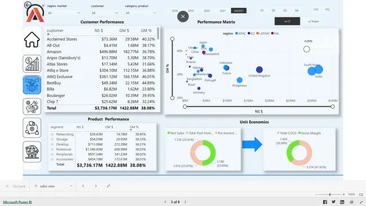Open the finance view icon with dollar chart
The height and width of the screenshot is (206, 366).
[32, 64]
